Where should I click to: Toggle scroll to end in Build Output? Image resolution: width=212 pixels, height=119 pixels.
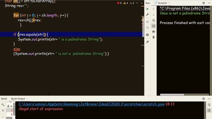(x=209, y=110)
